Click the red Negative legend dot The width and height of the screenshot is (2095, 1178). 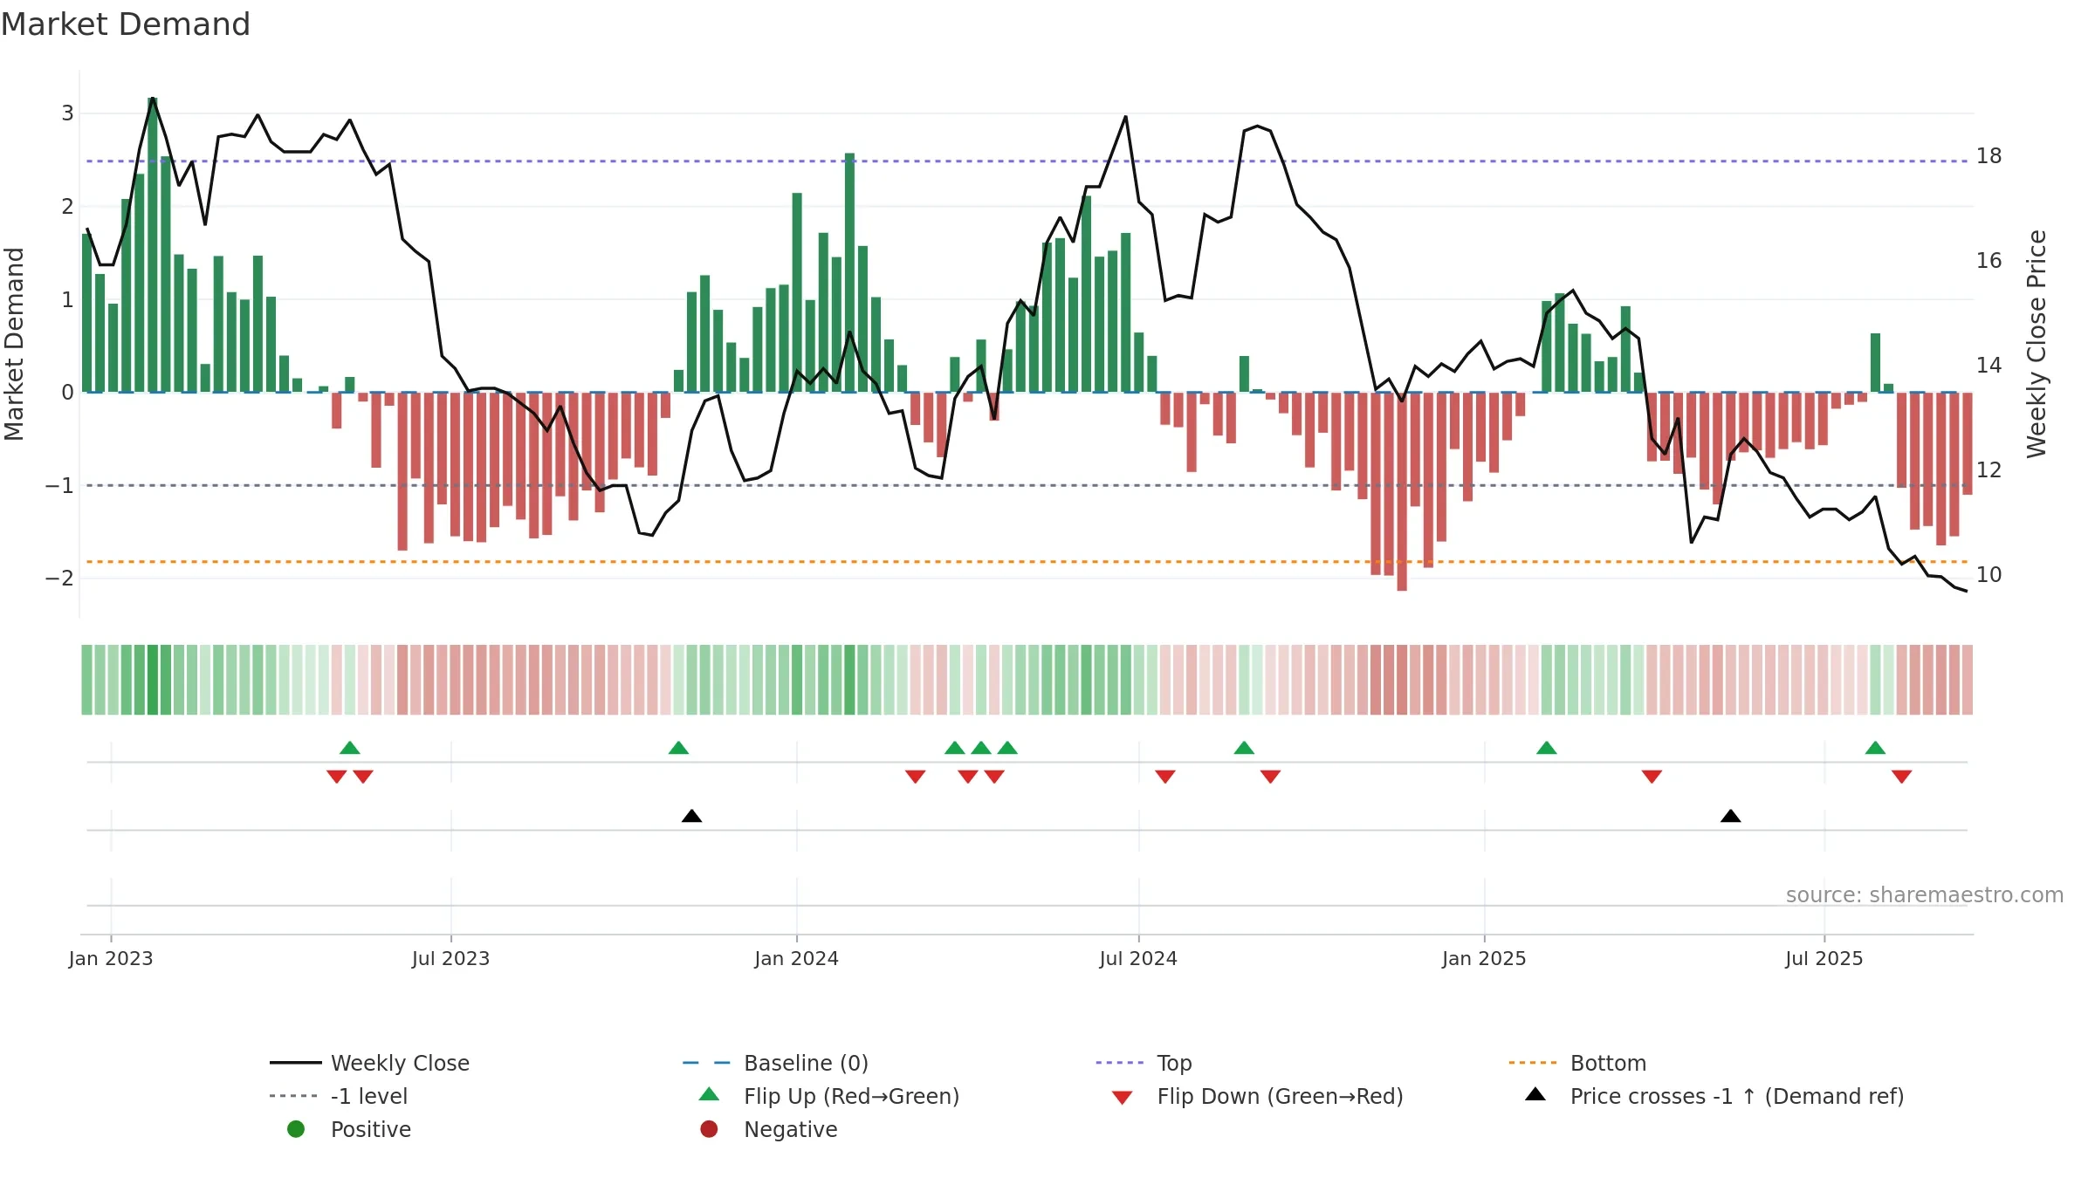point(709,1129)
